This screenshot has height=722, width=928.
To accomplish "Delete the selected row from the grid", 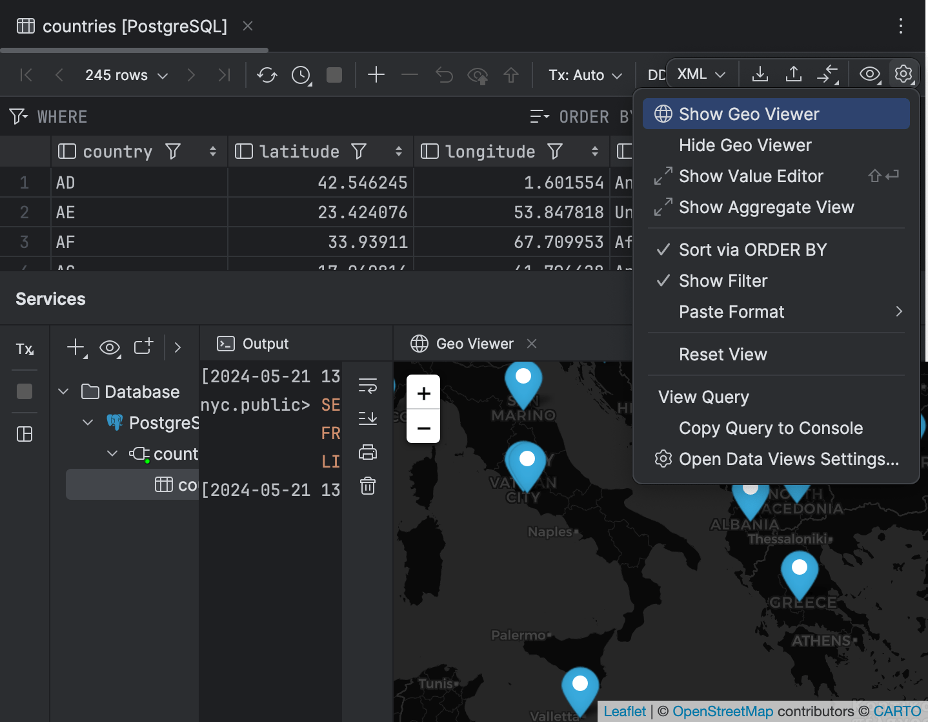I will 410,75.
